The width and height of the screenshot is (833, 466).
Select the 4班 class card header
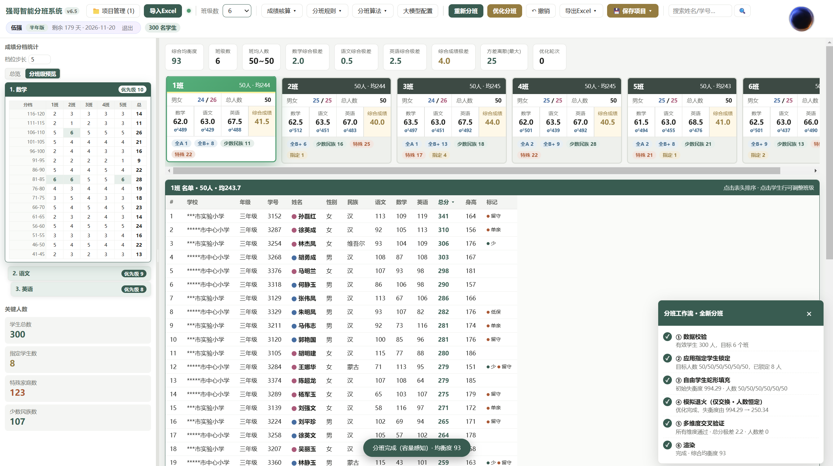(x=567, y=86)
